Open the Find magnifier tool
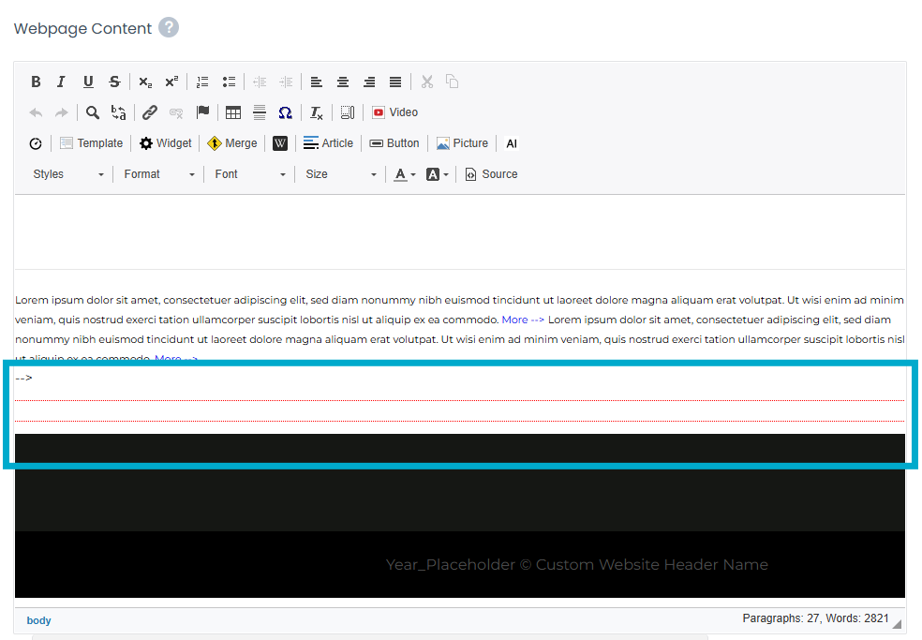 click(93, 112)
